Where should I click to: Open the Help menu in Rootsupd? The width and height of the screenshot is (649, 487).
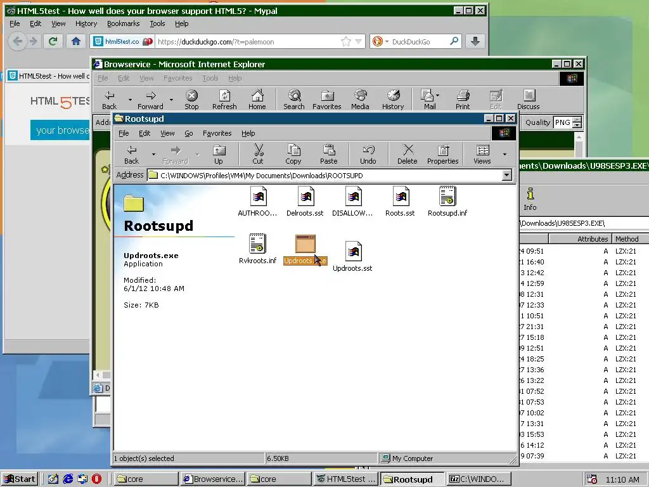(248, 133)
